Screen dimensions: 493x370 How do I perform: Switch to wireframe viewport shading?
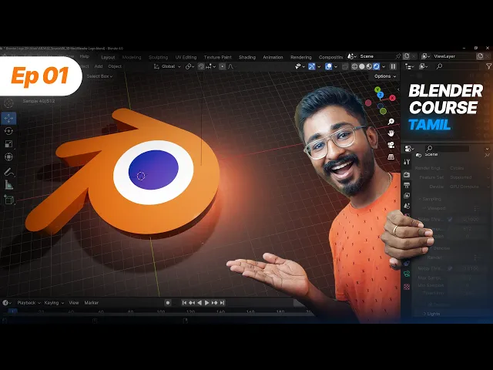(x=354, y=66)
